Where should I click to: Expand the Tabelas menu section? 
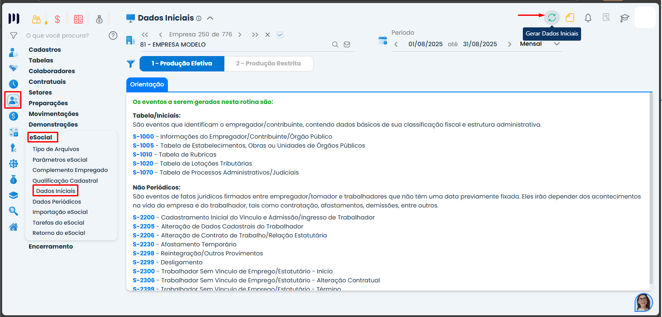click(41, 60)
